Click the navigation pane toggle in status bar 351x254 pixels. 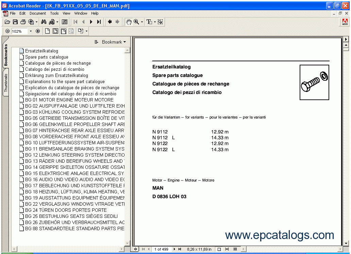[136, 249]
